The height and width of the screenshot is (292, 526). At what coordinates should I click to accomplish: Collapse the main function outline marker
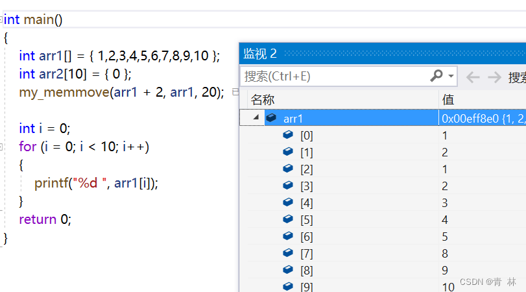click(x=1, y=19)
